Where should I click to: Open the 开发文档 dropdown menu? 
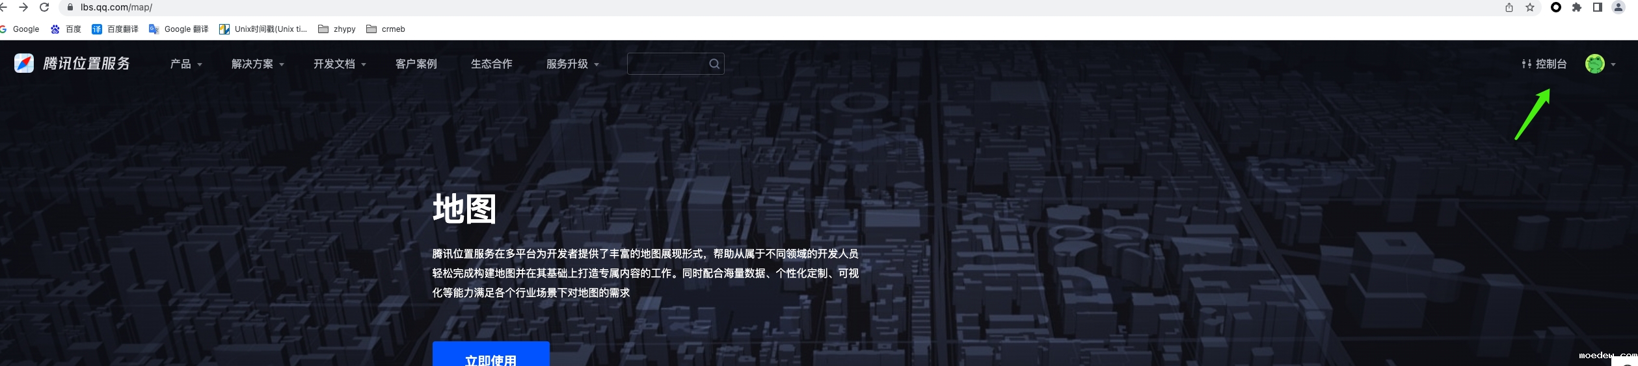[340, 64]
